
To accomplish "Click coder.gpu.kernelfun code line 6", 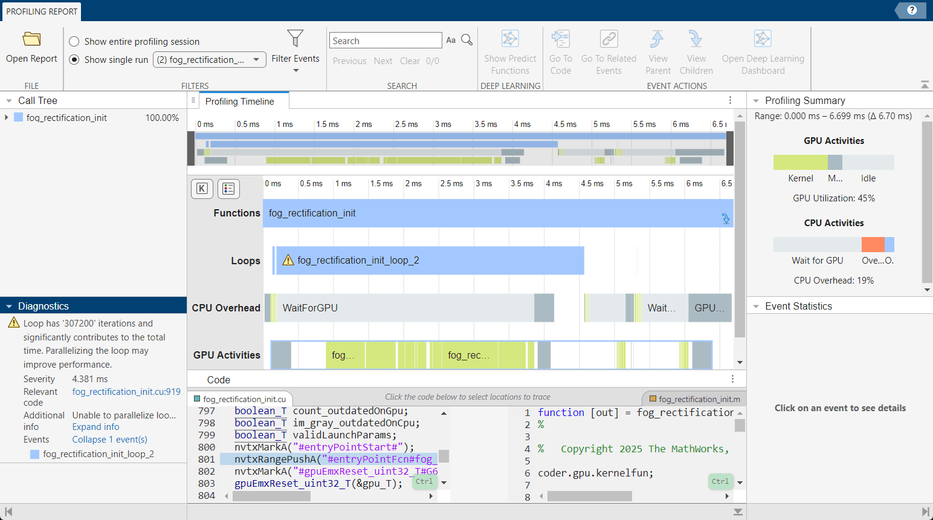I will click(x=596, y=473).
